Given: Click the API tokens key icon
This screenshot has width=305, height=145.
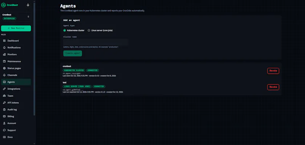Looking at the screenshot, I should point(4,102).
